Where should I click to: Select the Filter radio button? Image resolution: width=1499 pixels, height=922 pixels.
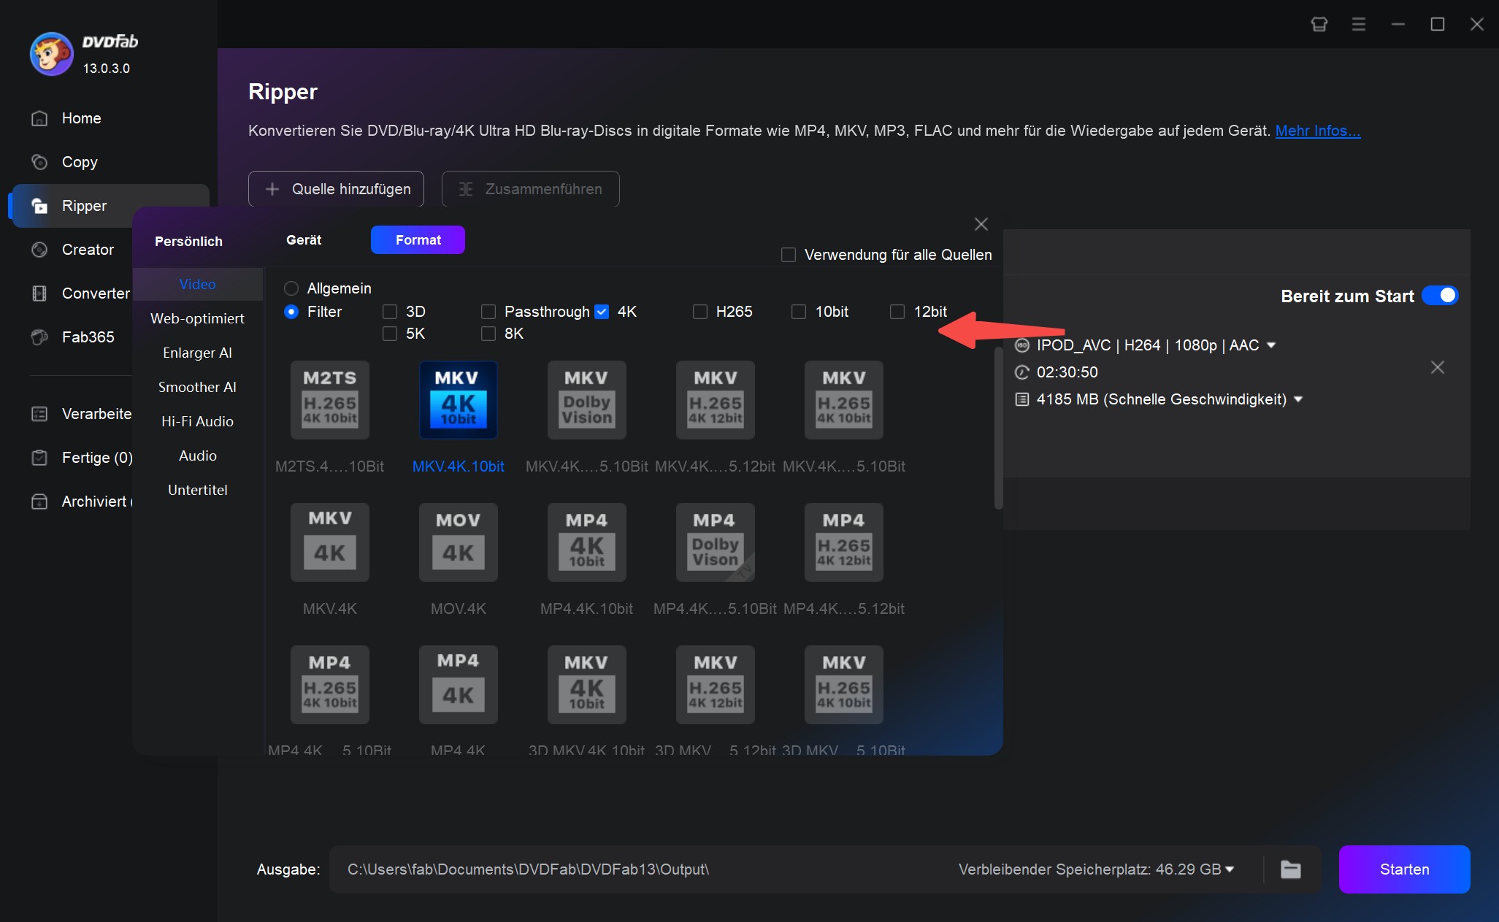pos(291,312)
